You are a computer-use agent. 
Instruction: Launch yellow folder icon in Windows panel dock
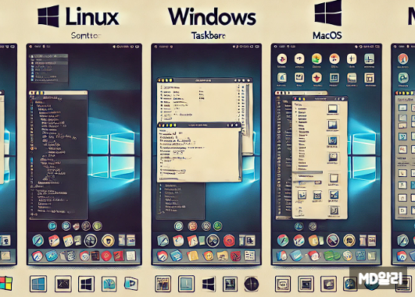coord(192,255)
